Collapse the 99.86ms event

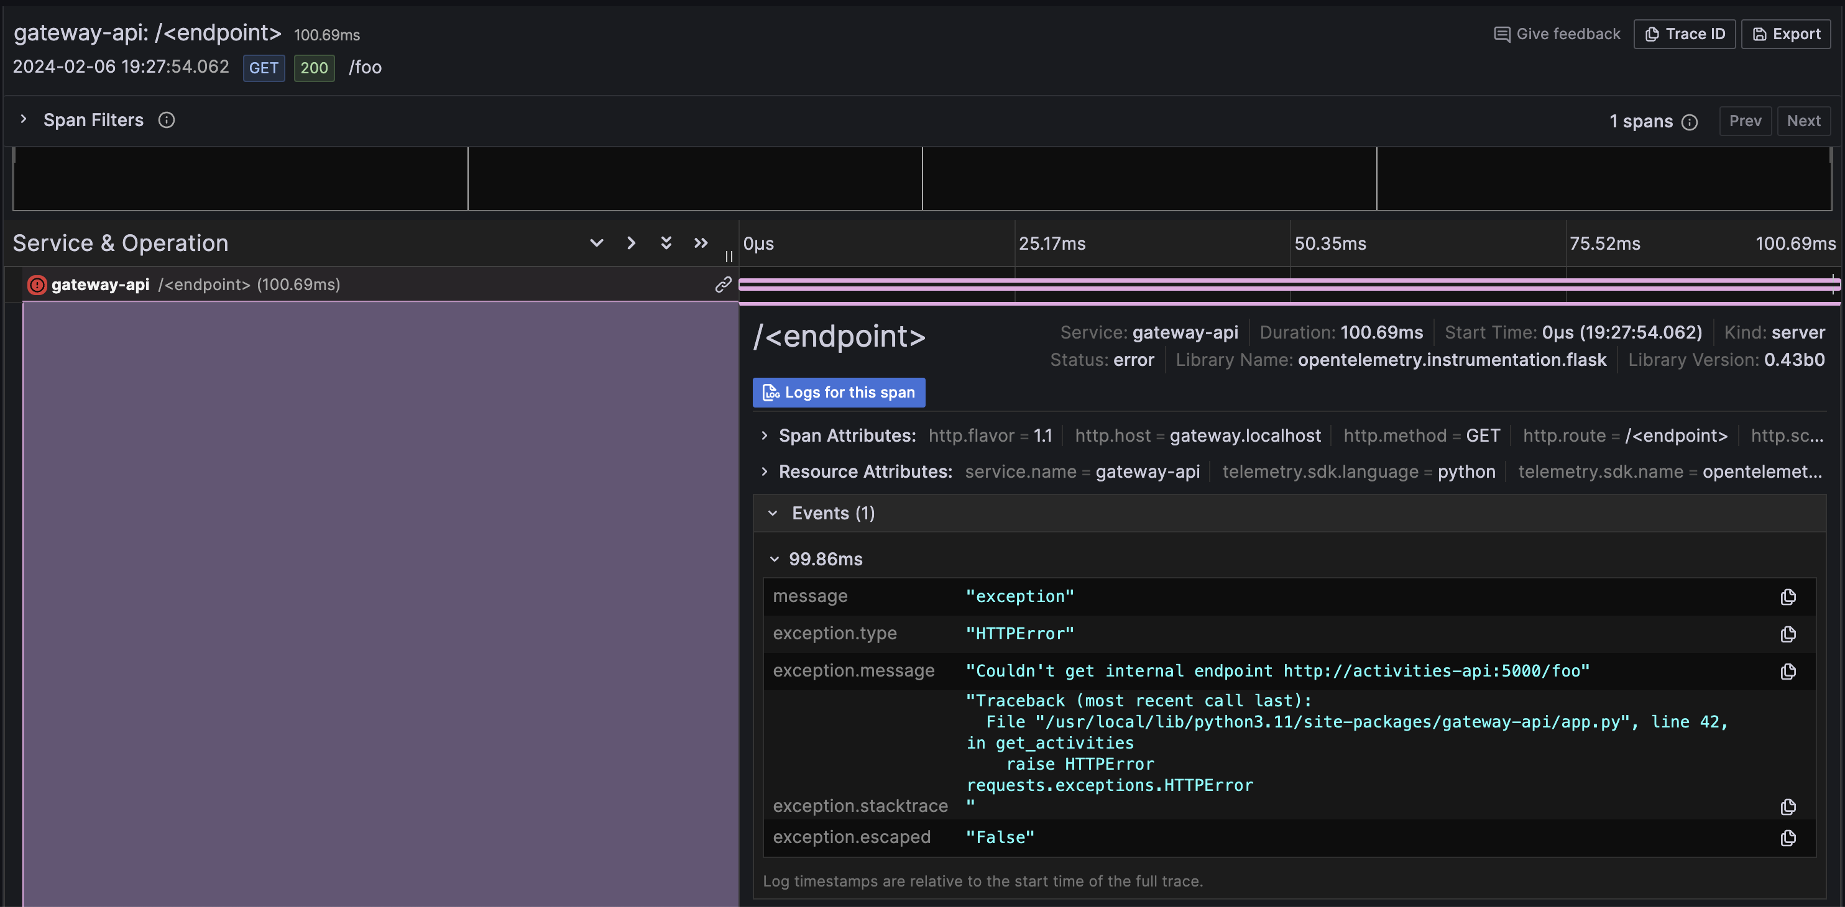coord(775,559)
